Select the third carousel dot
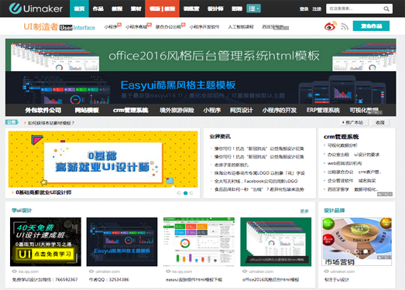The width and height of the screenshot is (405, 290). (x=191, y=193)
